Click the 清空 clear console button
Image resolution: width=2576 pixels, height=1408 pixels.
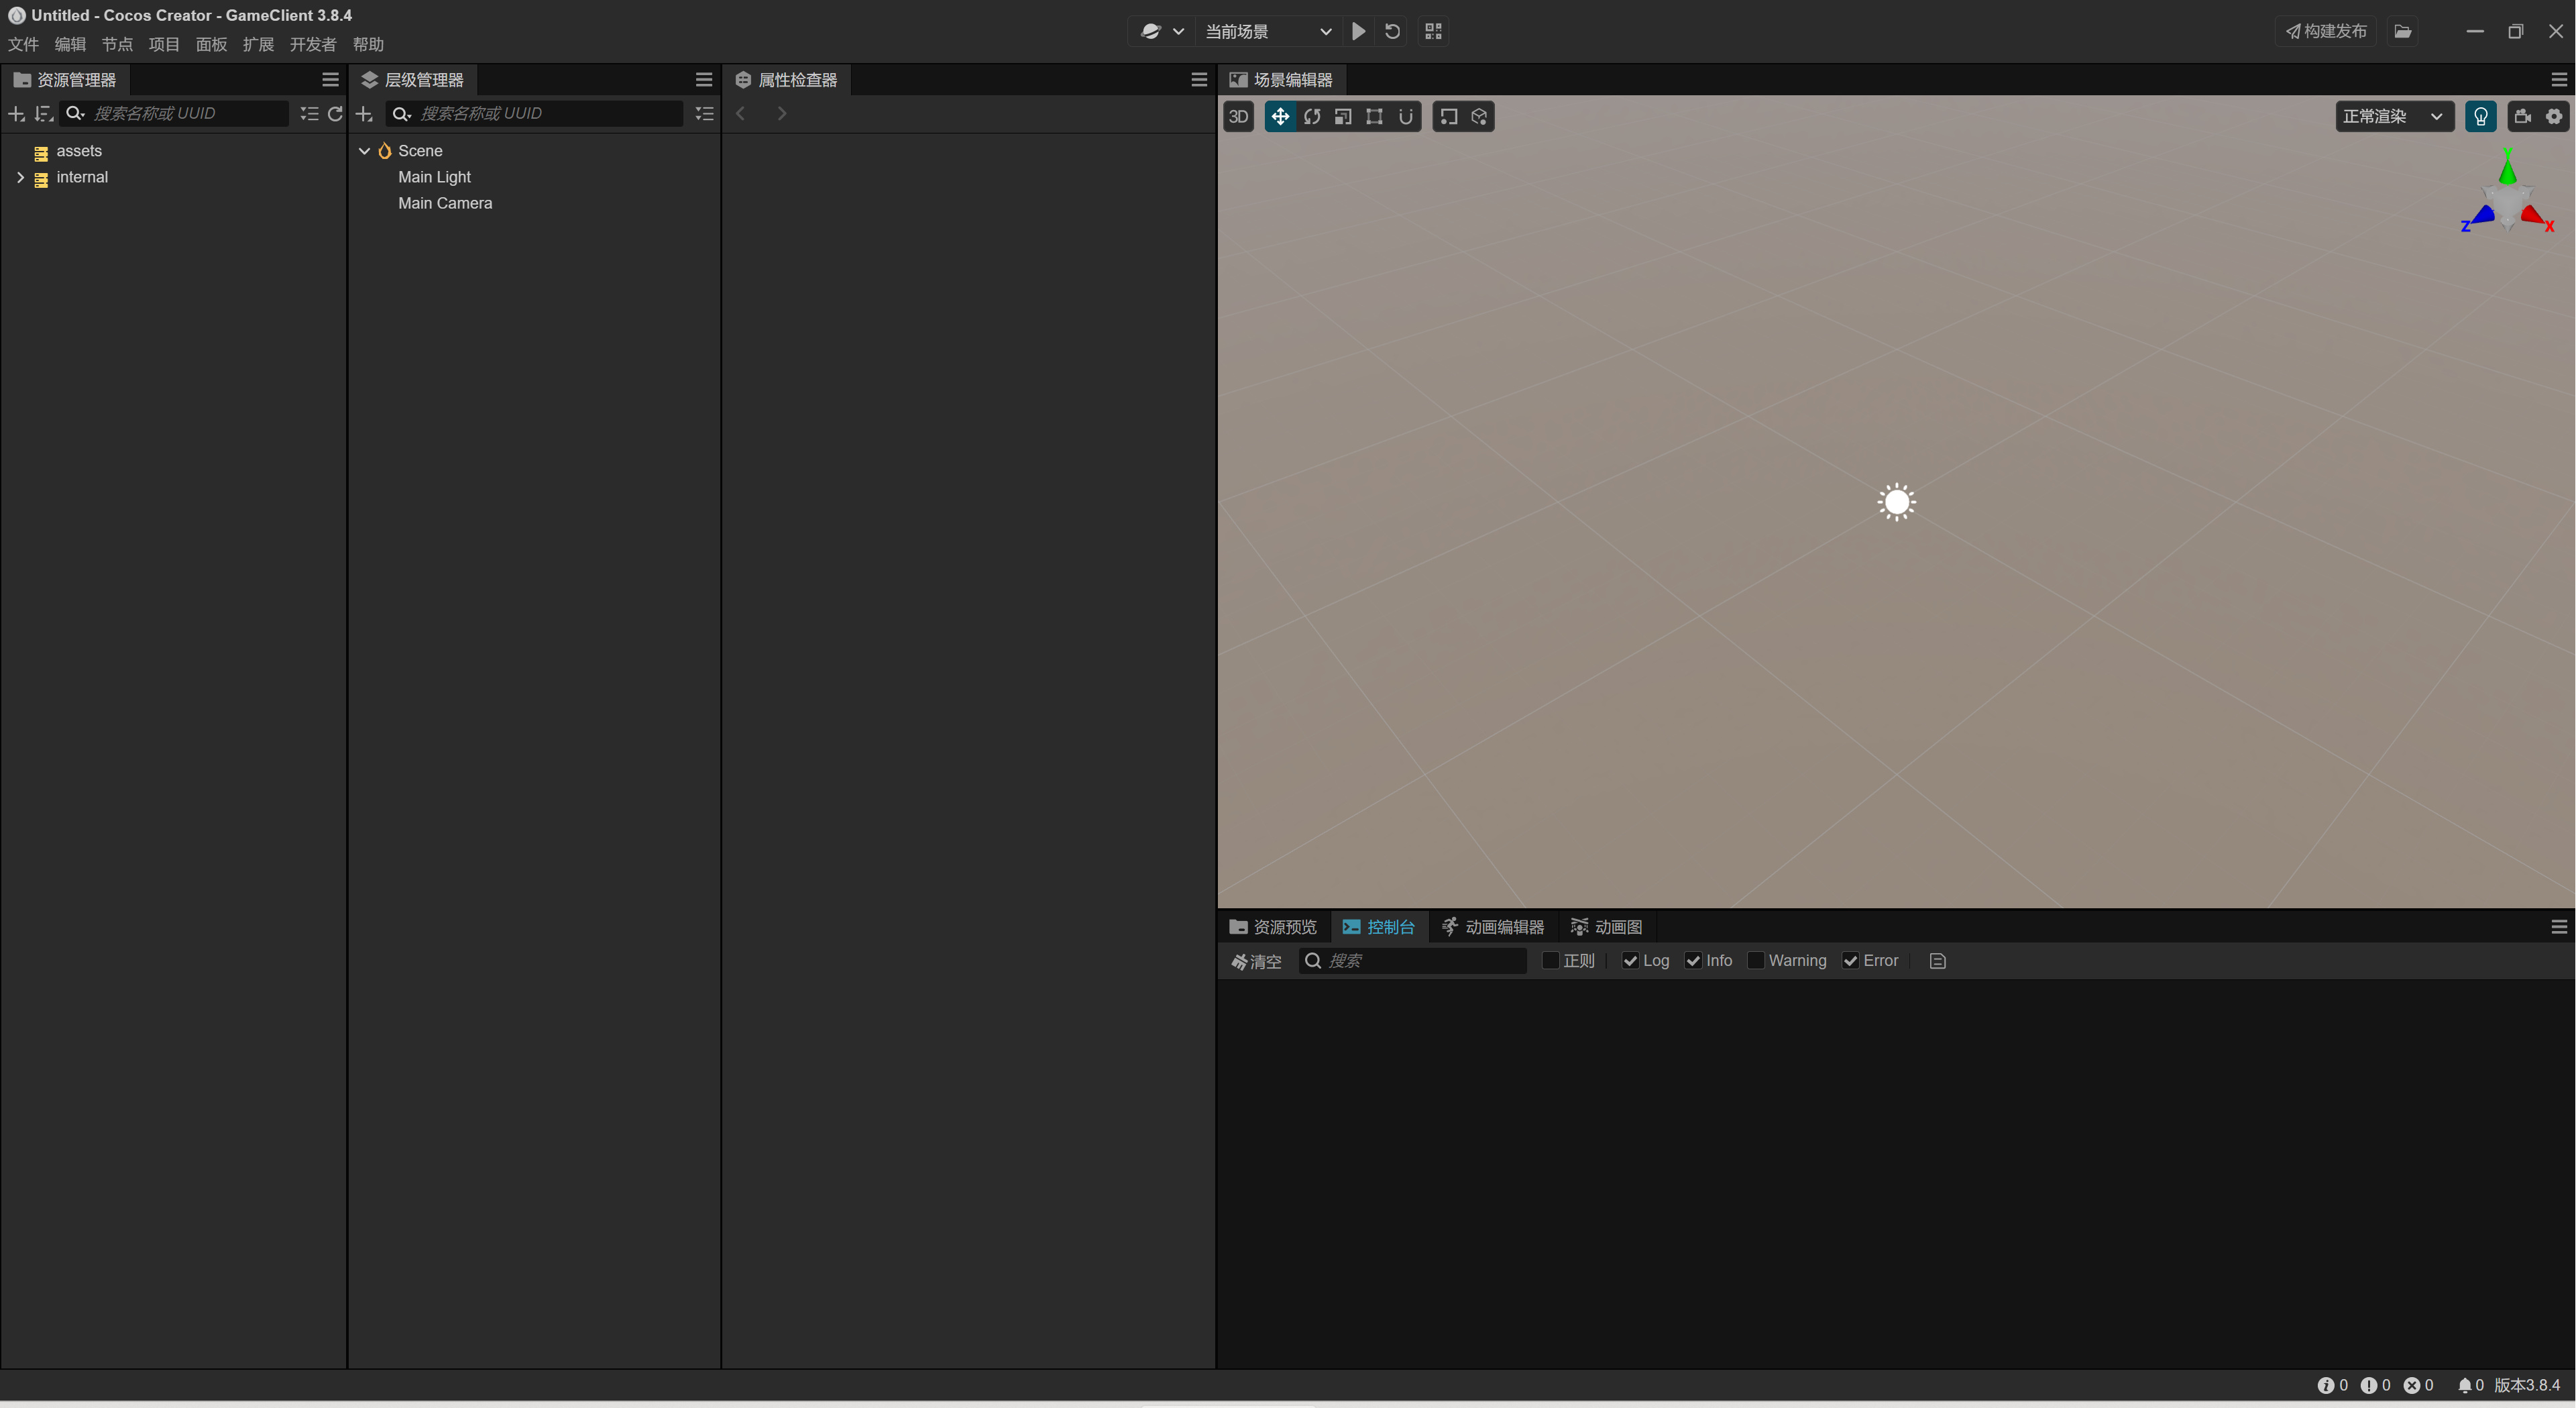click(1256, 961)
